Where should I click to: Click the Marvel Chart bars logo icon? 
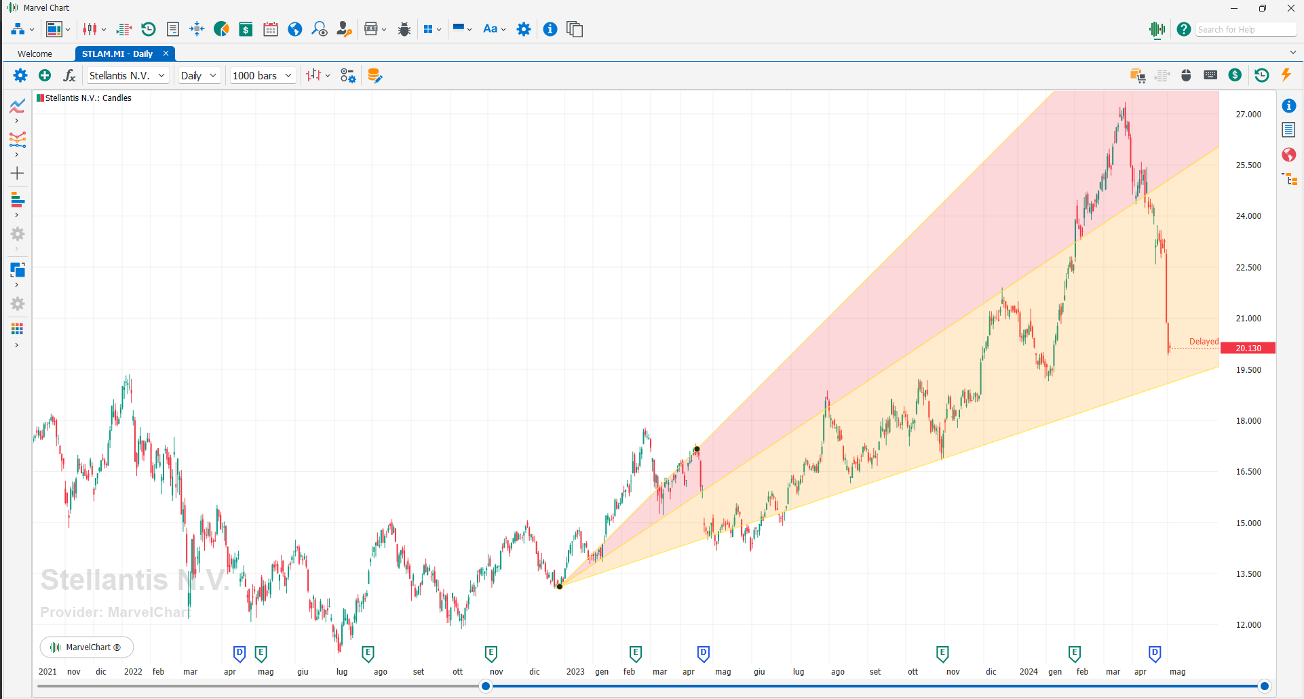1157,29
